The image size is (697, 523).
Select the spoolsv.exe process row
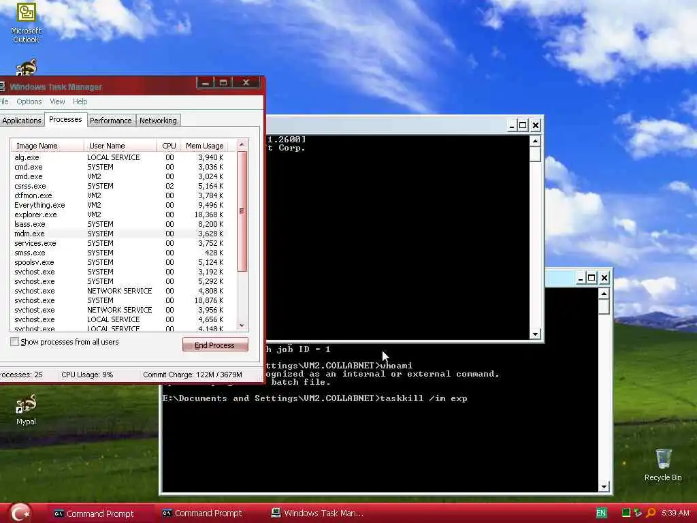point(119,262)
